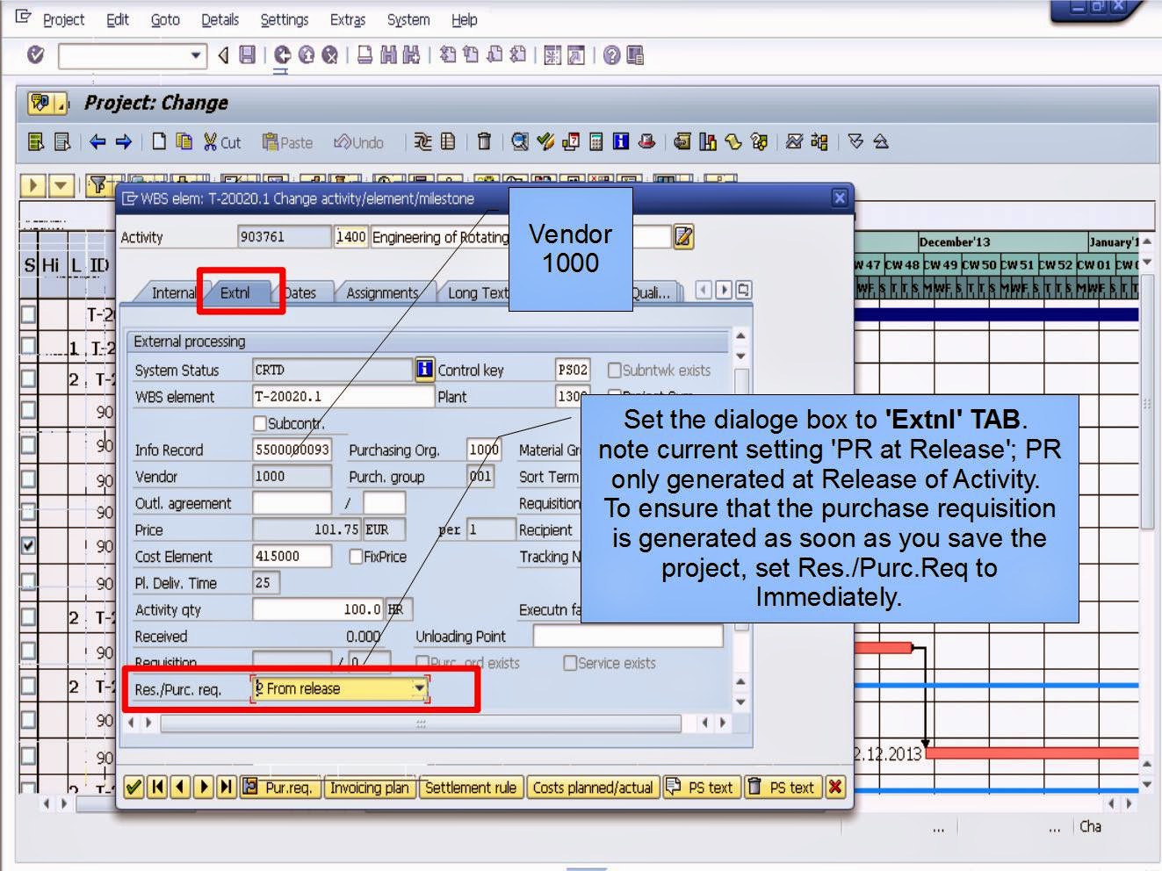The height and width of the screenshot is (871, 1162).
Task: Click the trash can Delete icon
Action: pos(483,140)
